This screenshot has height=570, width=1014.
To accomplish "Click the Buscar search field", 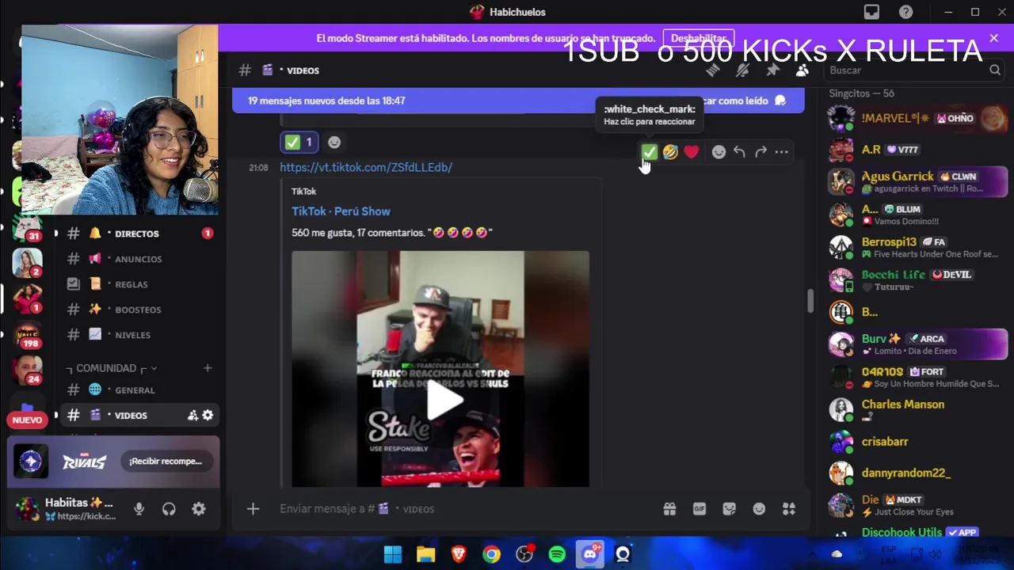I will pos(915,70).
